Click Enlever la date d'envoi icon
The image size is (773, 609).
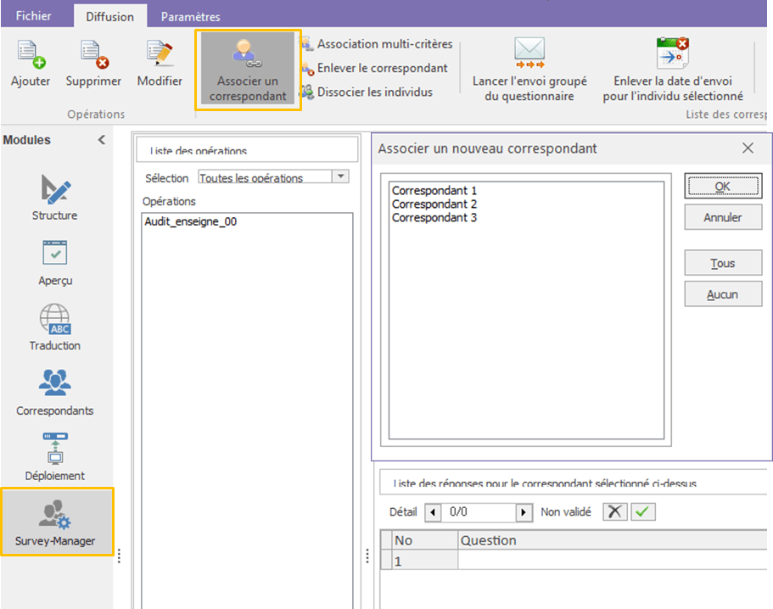672,53
